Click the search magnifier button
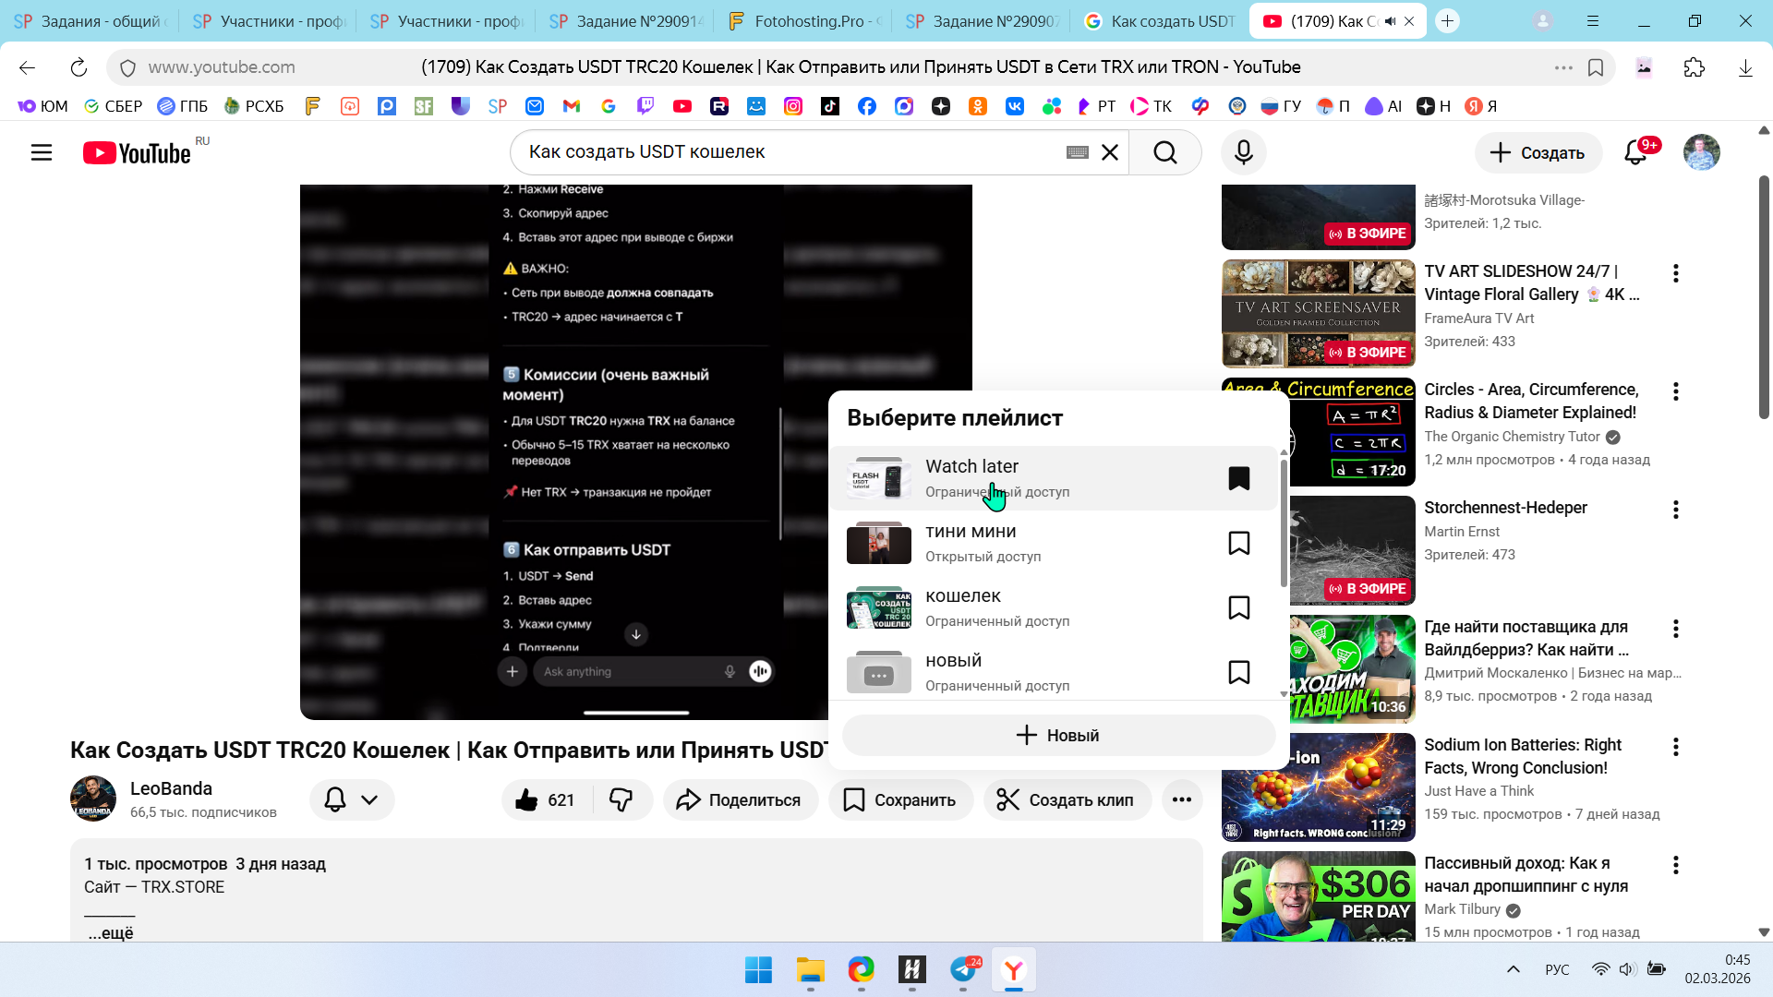The height and width of the screenshot is (997, 1773). click(x=1165, y=152)
